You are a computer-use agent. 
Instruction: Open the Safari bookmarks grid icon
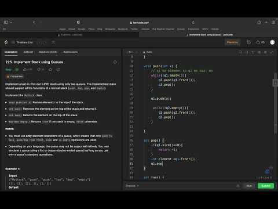4,29
